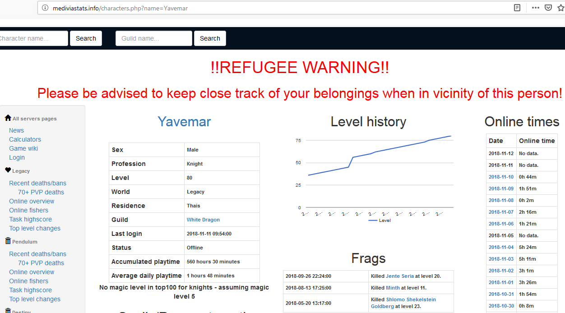Open Legacy Task highscore link
The width and height of the screenshot is (565, 313).
[30, 219]
